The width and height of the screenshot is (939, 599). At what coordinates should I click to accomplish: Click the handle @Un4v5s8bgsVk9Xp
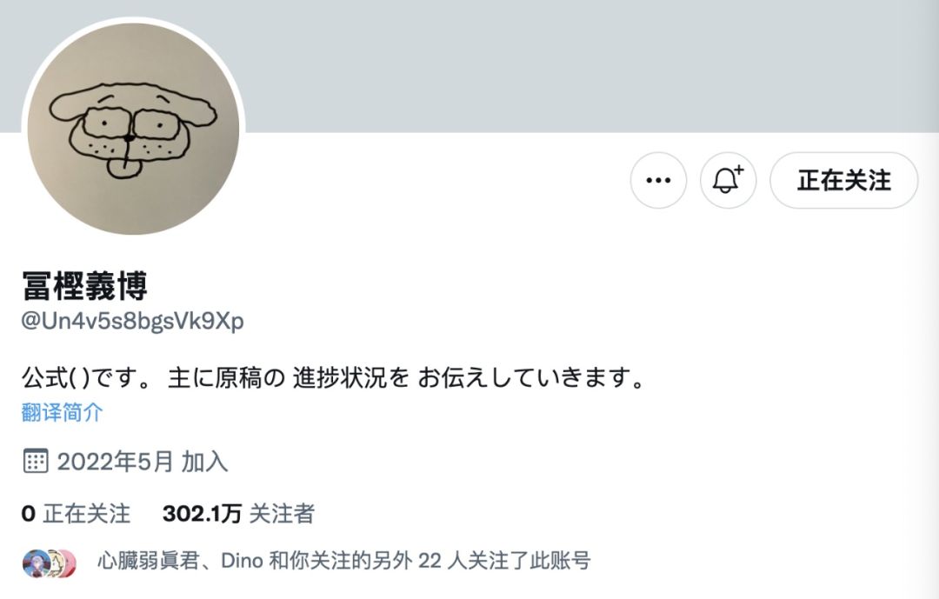pos(132,321)
